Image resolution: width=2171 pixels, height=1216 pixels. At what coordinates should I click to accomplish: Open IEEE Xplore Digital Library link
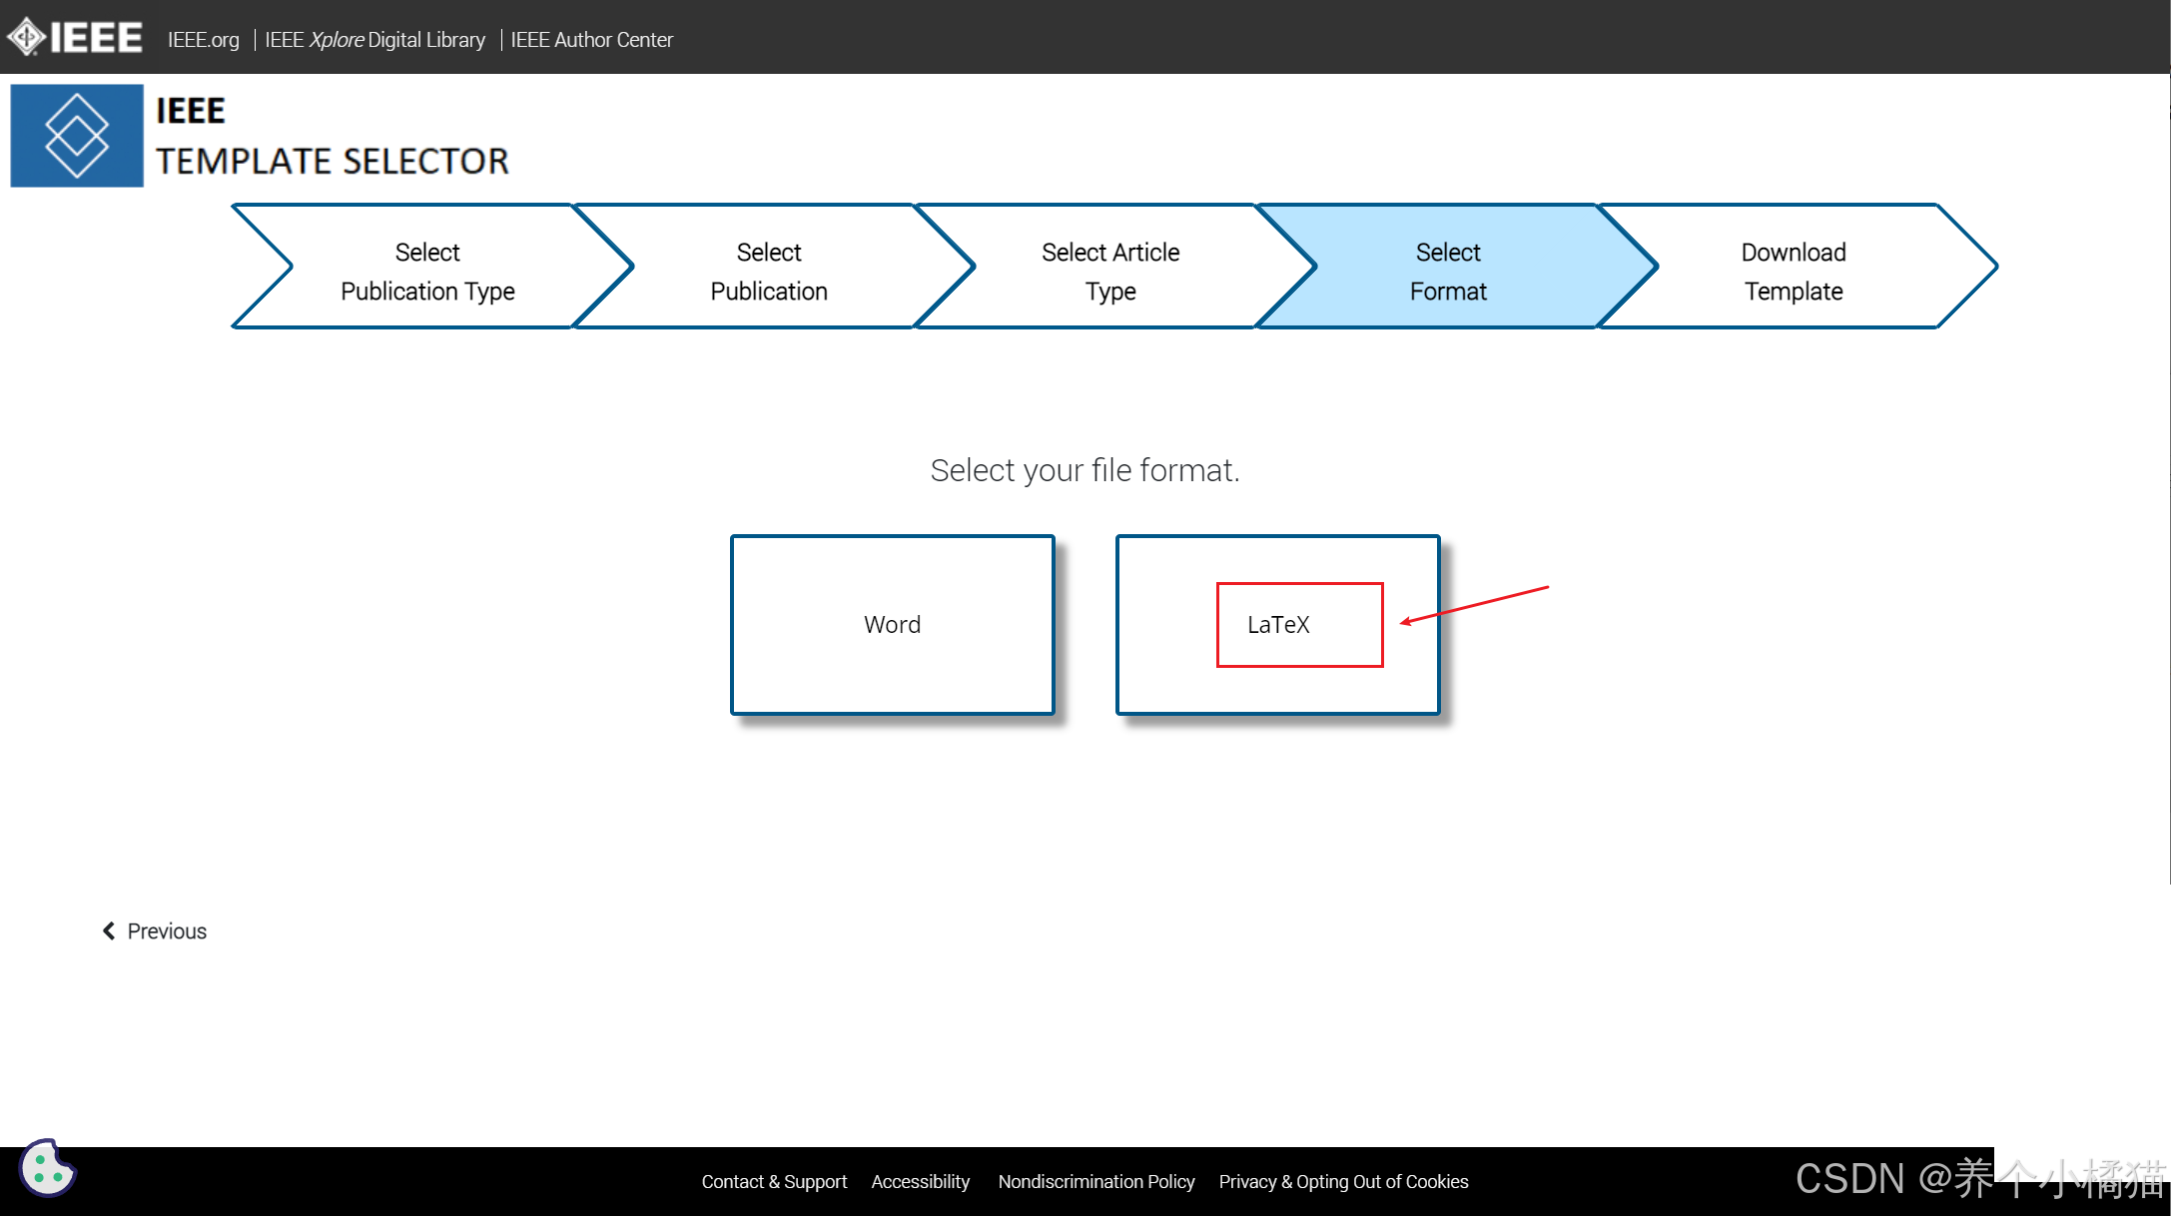point(374,40)
